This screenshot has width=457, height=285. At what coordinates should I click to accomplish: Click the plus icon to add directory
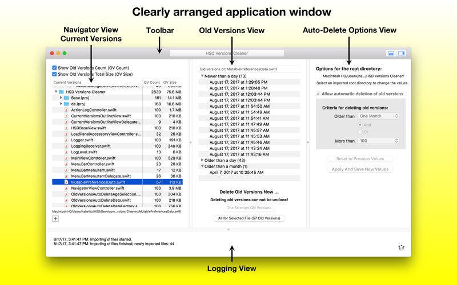pyautogui.click(x=55, y=219)
